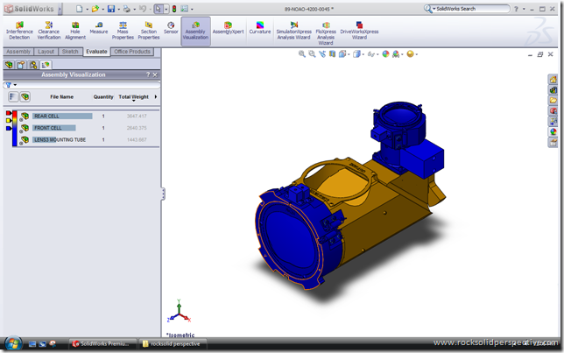The height and width of the screenshot is (353, 564).
Task: Open the Options icon in top toolbar
Action: click(185, 9)
